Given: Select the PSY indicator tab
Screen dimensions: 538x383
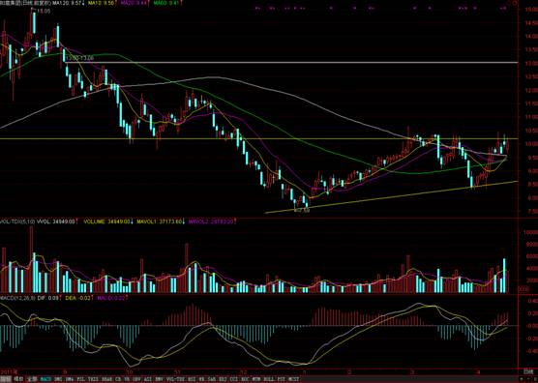Looking at the screenshot, I should point(281,379).
